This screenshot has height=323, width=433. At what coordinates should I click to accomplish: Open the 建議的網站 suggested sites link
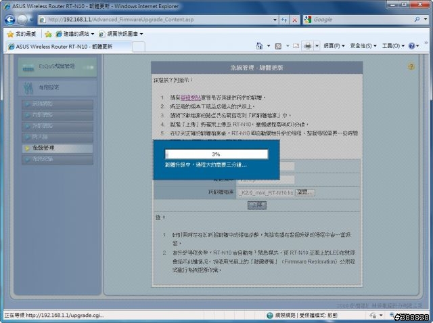click(x=74, y=34)
